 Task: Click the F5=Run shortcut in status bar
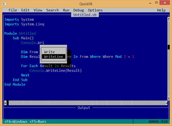click(38, 122)
